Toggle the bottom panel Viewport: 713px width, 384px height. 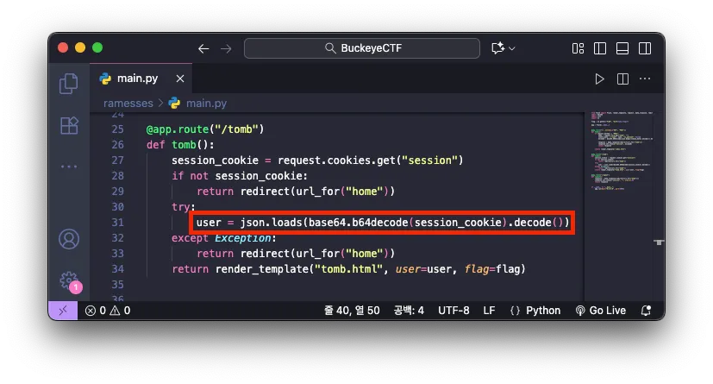tap(622, 48)
